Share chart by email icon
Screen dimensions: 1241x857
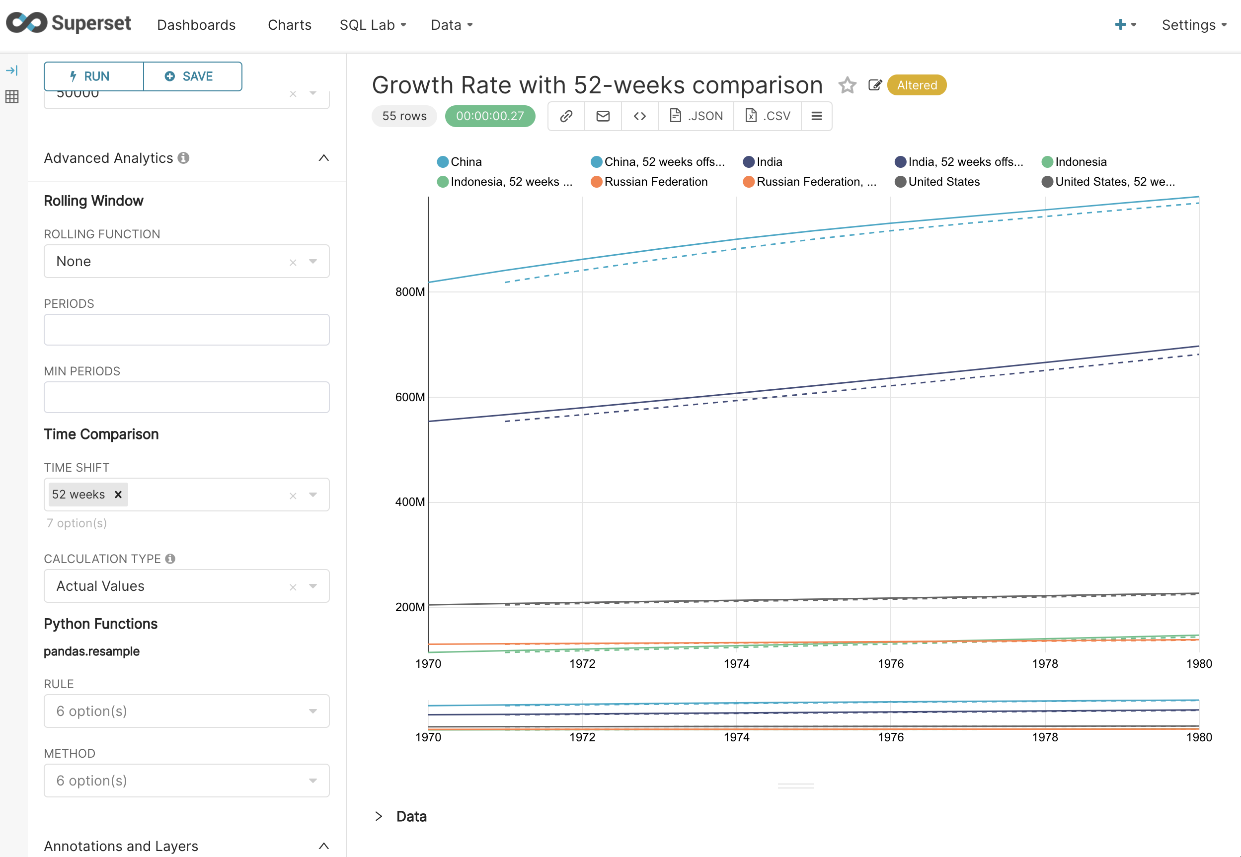click(603, 116)
